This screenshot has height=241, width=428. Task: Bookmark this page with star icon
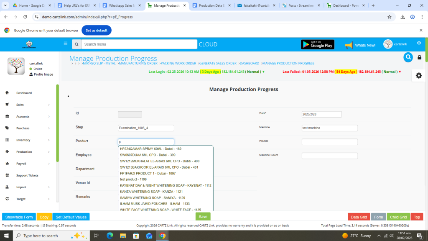pos(389,17)
